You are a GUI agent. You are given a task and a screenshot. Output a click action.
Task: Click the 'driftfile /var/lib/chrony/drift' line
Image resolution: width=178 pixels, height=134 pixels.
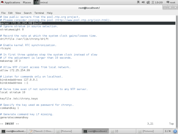point(24,39)
